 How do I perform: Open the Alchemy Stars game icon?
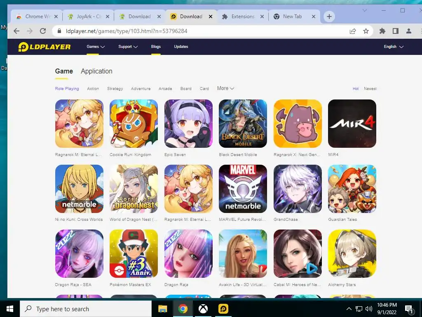point(352,254)
